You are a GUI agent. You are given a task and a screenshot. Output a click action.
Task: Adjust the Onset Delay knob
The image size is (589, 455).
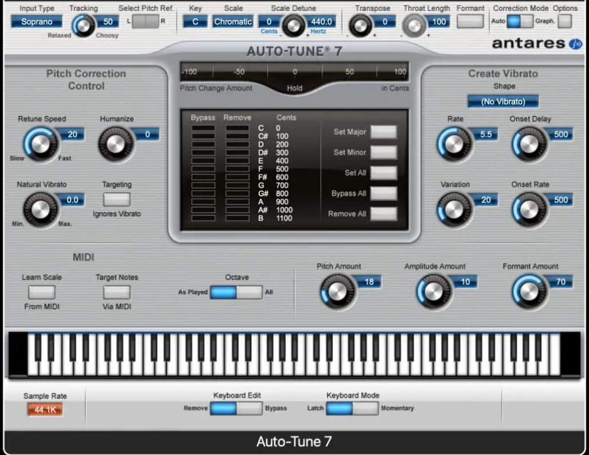[x=529, y=143]
